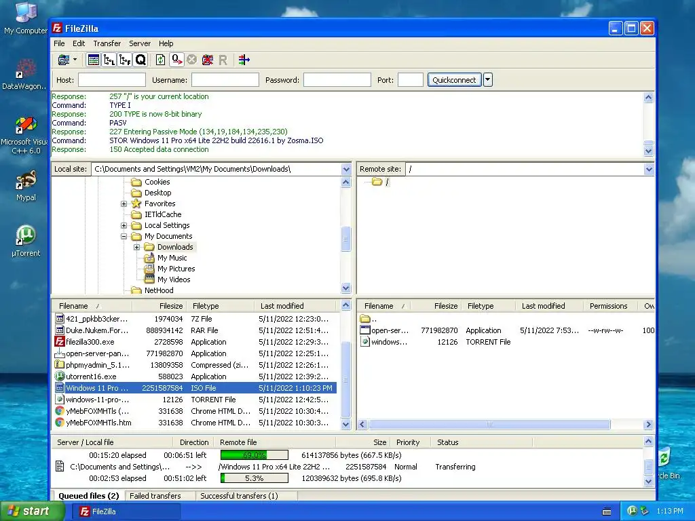695x521 pixels.
Task: Open the directory filters icon with colored arrows
Action: click(x=244, y=60)
